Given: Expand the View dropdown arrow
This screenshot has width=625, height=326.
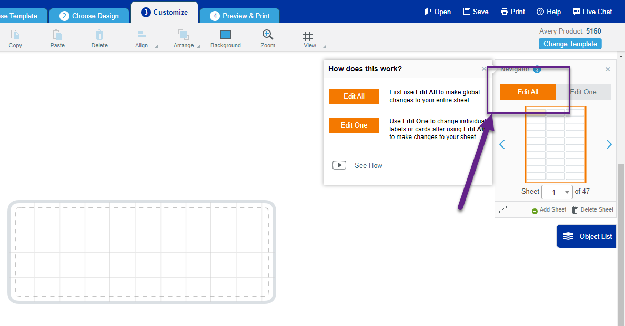Looking at the screenshot, I should coord(324,47).
